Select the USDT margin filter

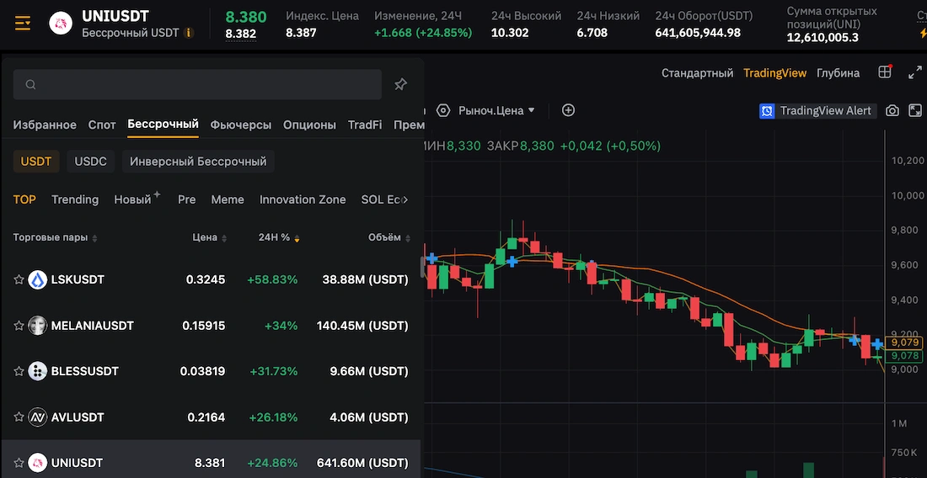click(36, 162)
